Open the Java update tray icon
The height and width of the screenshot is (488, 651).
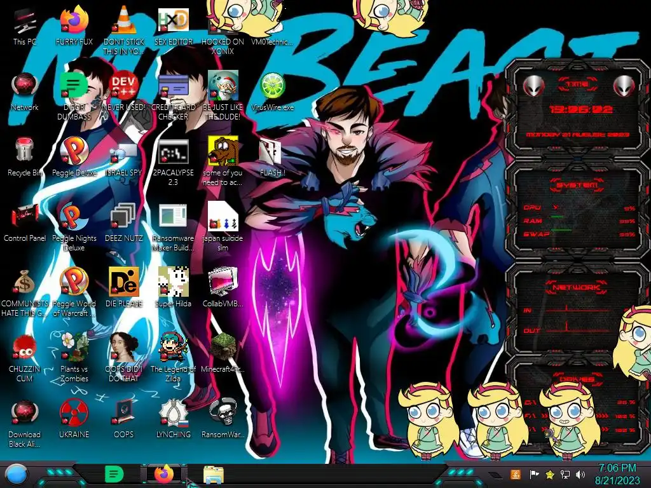coord(516,474)
